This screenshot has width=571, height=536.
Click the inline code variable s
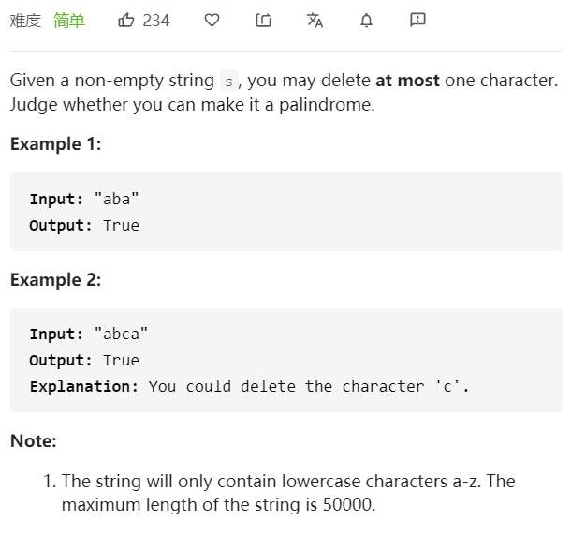click(229, 82)
